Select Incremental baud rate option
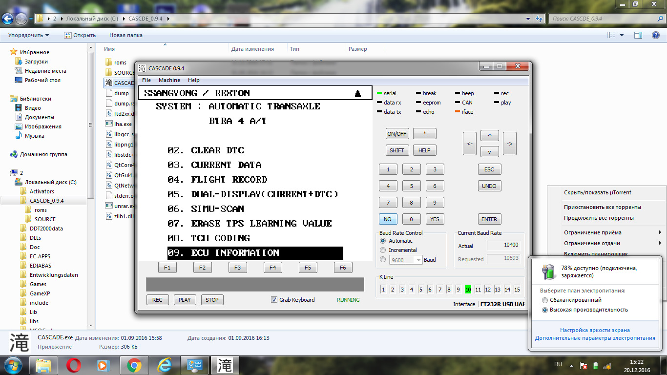This screenshot has width=667, height=375. point(383,250)
